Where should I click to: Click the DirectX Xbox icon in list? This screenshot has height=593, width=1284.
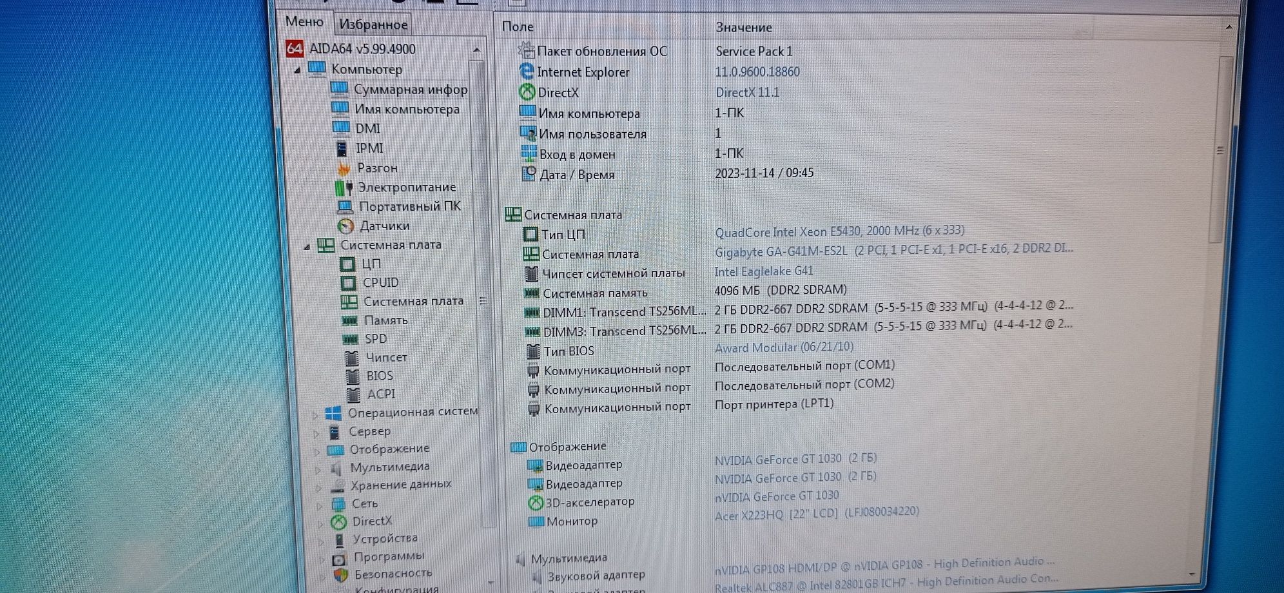click(527, 92)
